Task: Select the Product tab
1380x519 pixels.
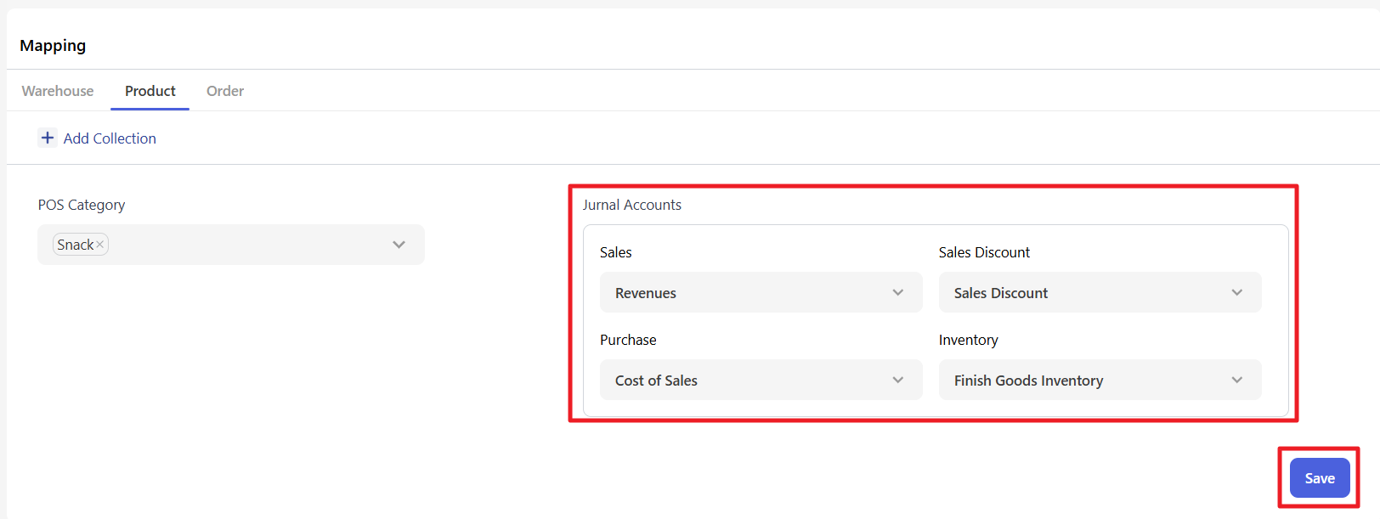Action: tap(150, 91)
